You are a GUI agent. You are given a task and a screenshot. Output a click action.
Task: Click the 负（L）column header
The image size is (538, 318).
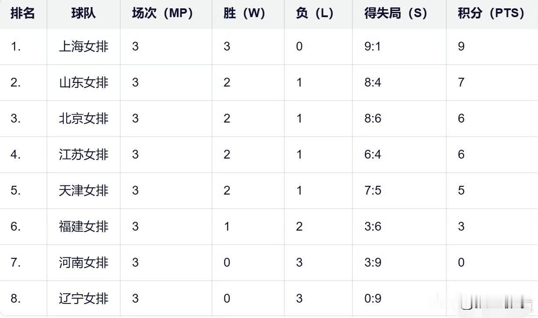(x=315, y=13)
